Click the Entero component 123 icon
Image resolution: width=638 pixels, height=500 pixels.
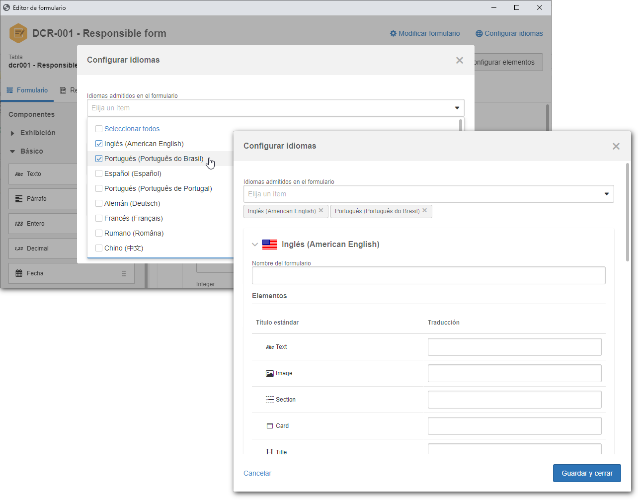click(x=19, y=224)
